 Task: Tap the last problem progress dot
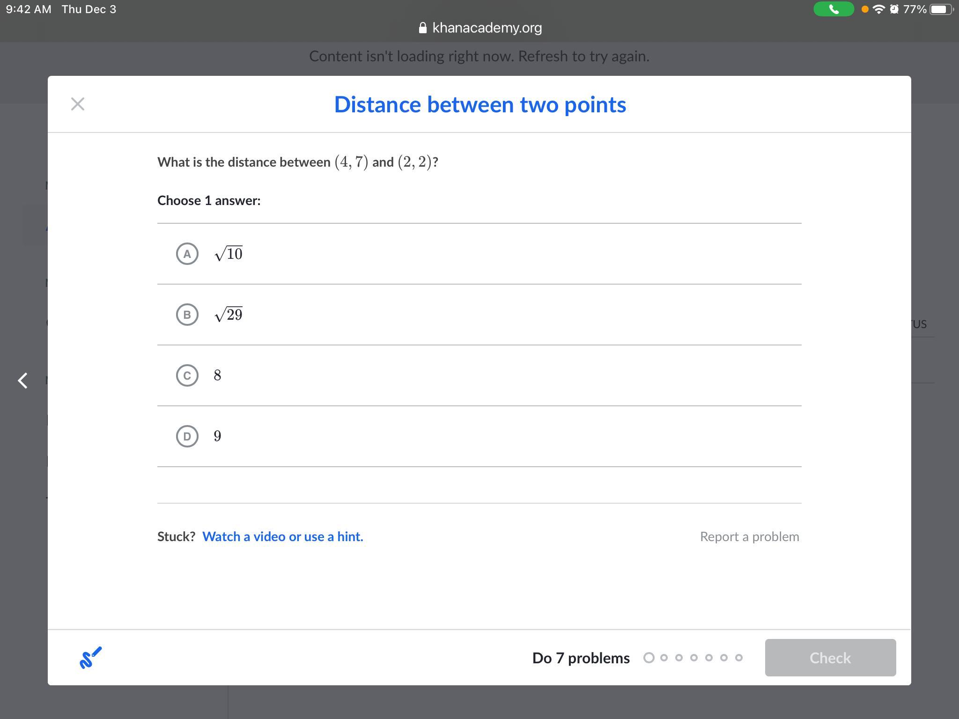pyautogui.click(x=739, y=658)
